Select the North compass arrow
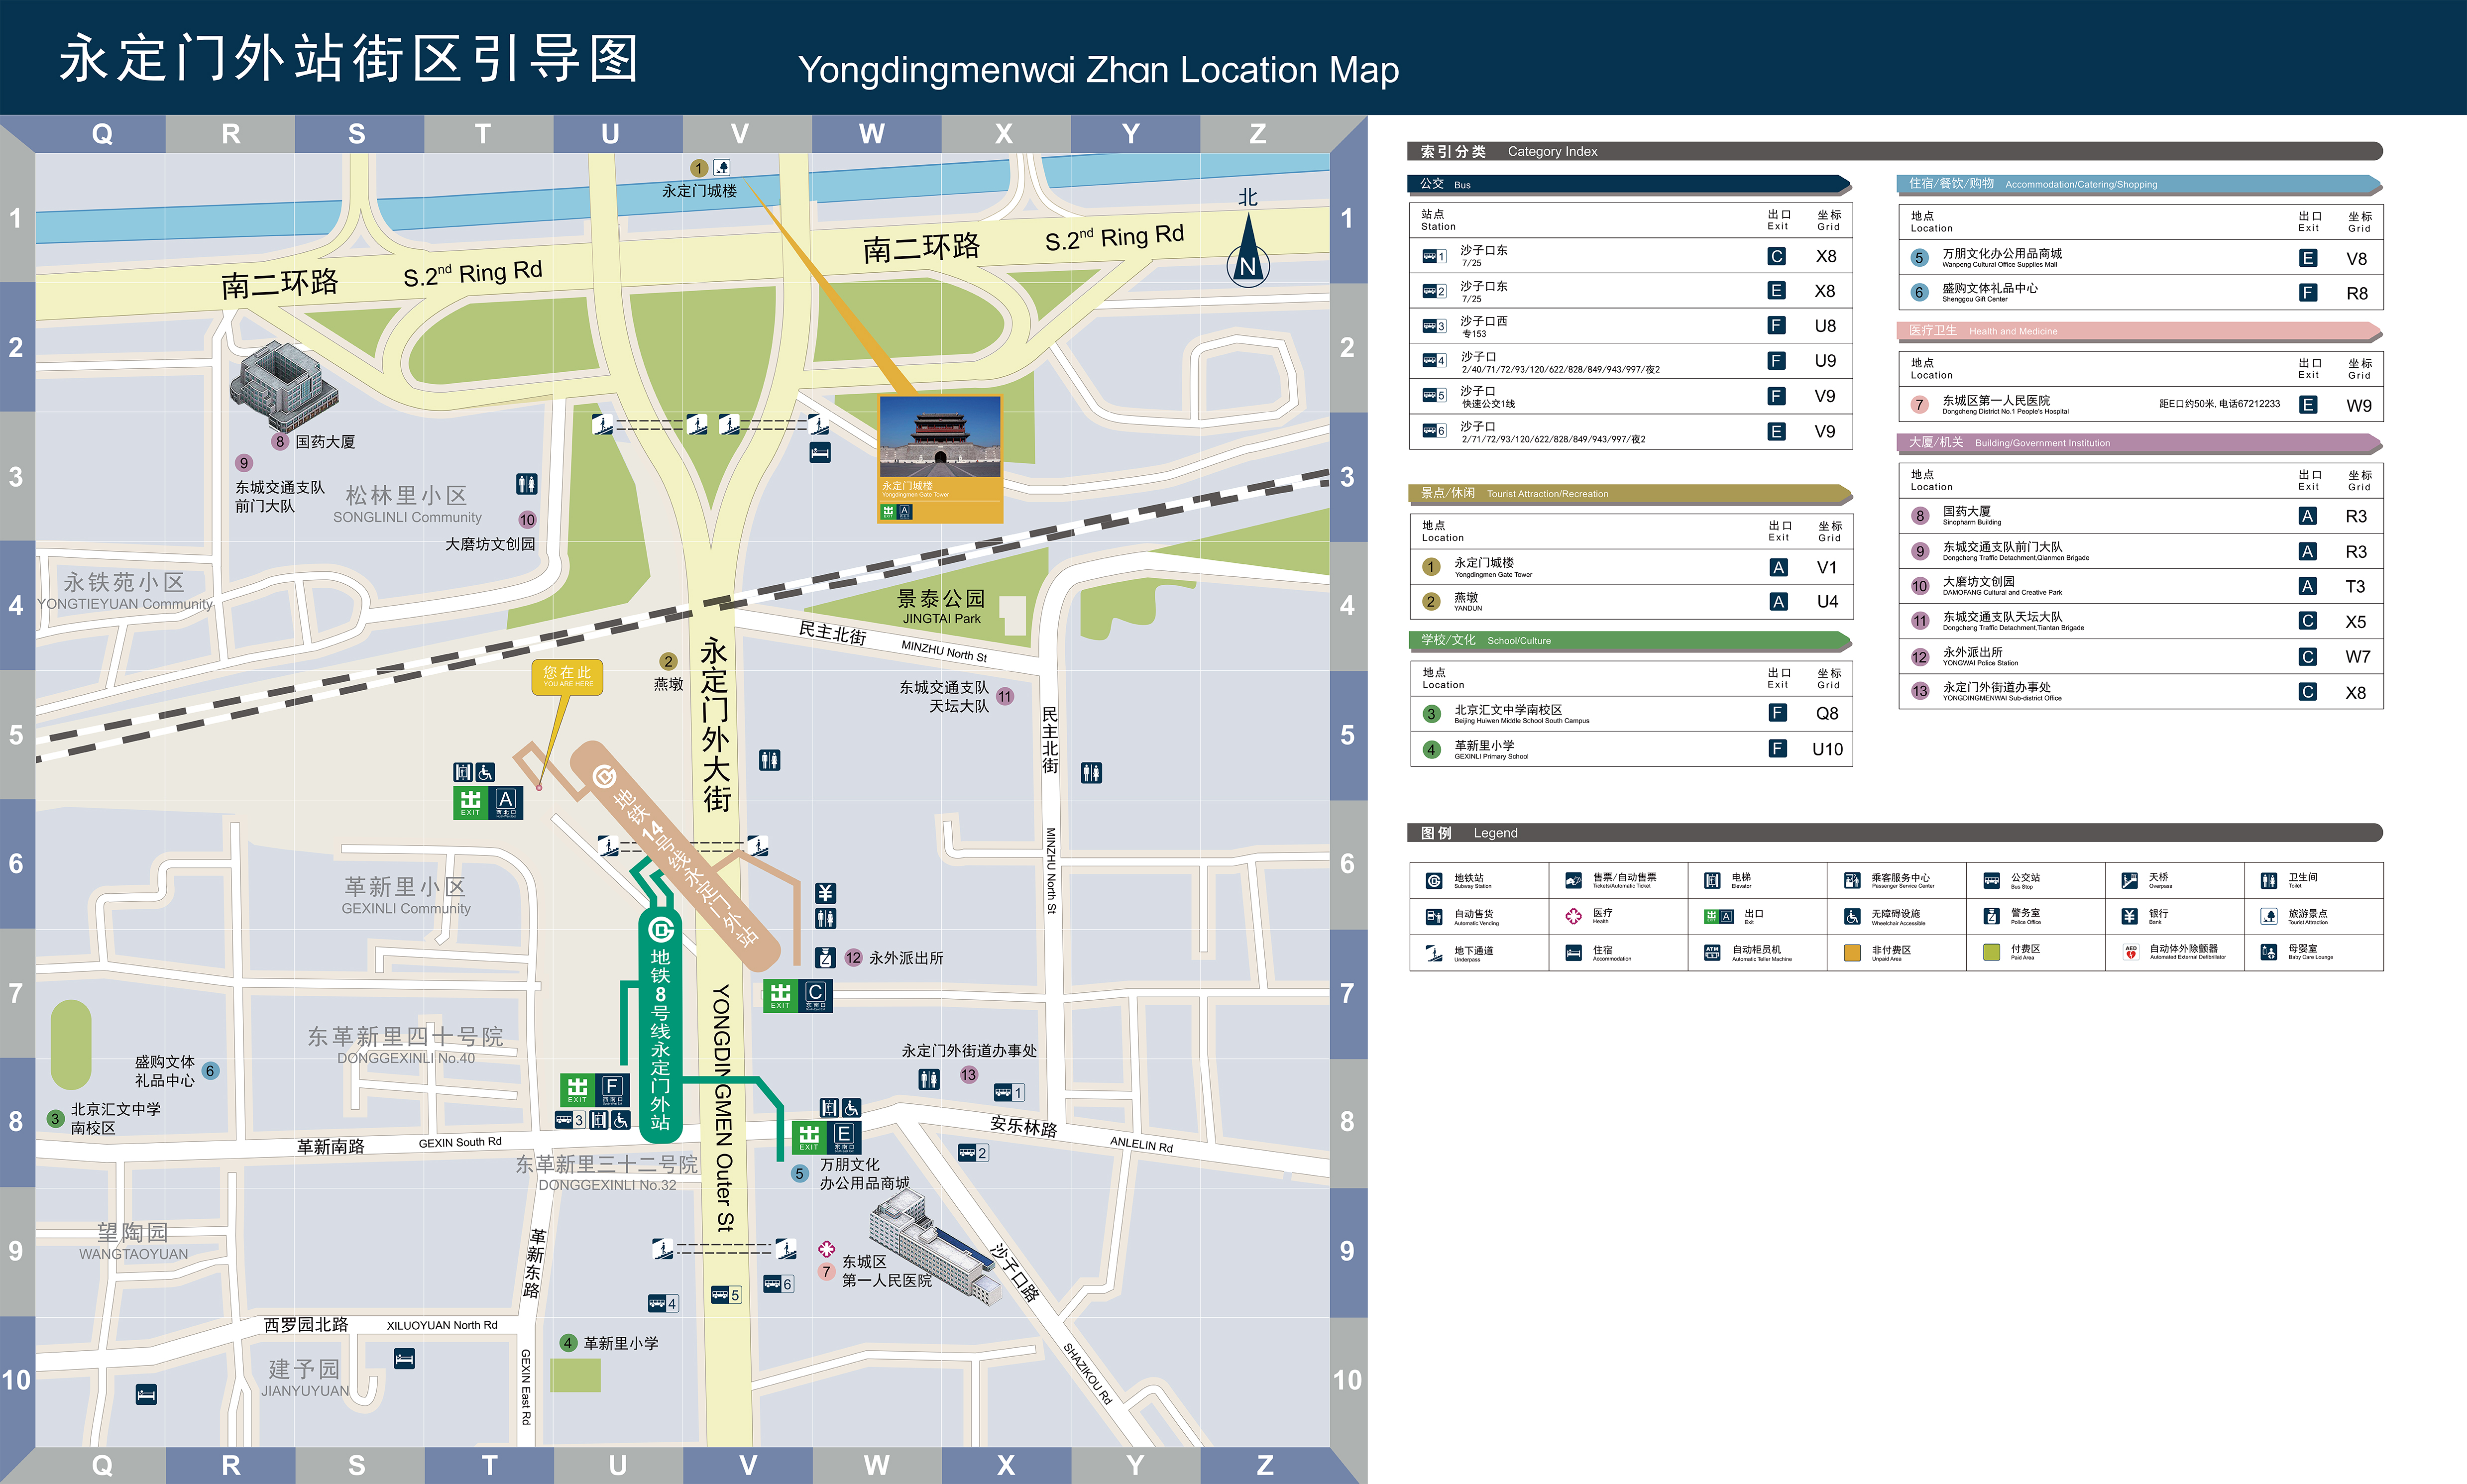The image size is (2467, 1484). click(1248, 250)
